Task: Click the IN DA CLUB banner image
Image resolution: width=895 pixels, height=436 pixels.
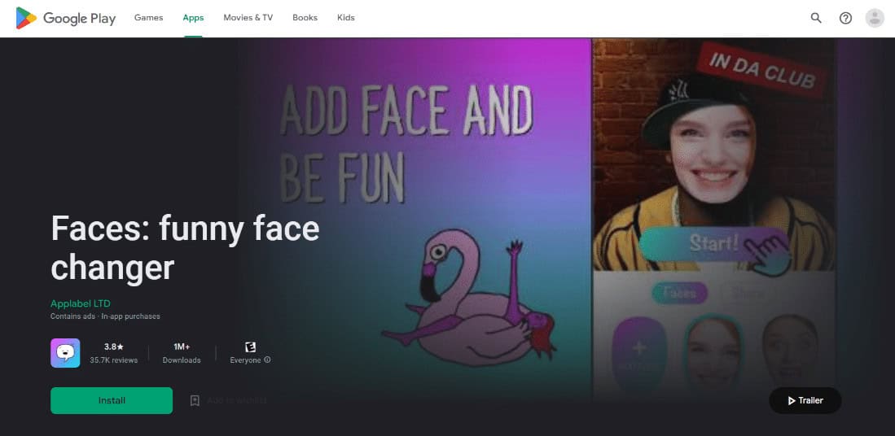Action: (x=761, y=70)
